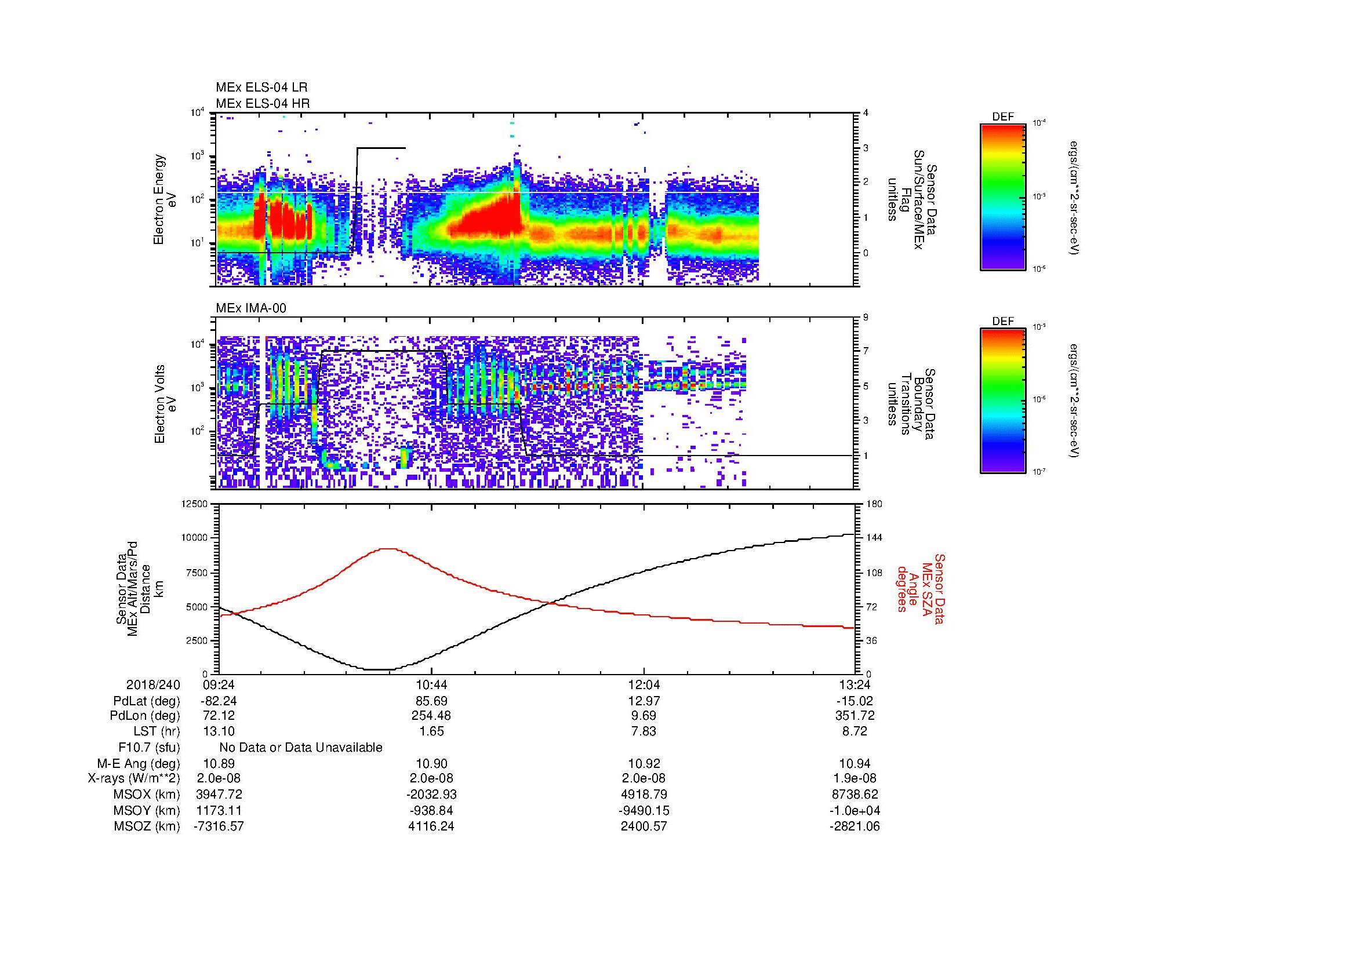Click the MSOZ value 4116.24

click(432, 826)
